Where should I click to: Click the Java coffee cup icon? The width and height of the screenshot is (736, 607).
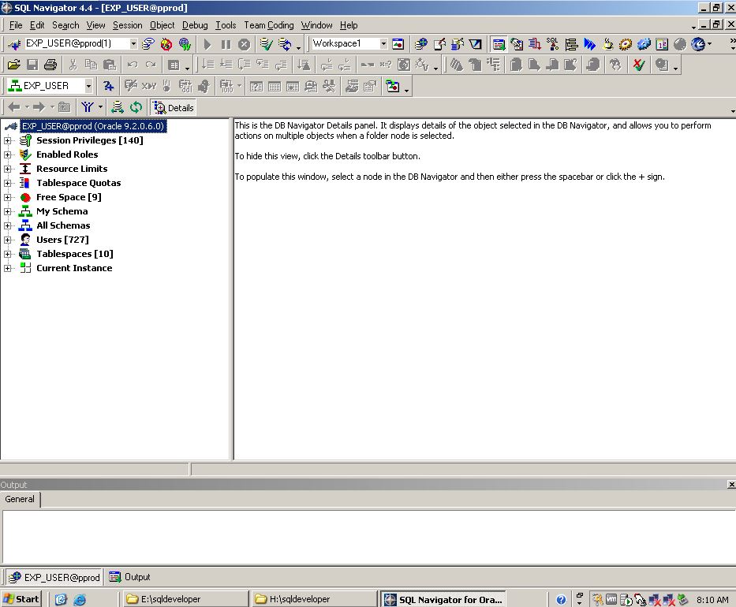click(x=608, y=45)
